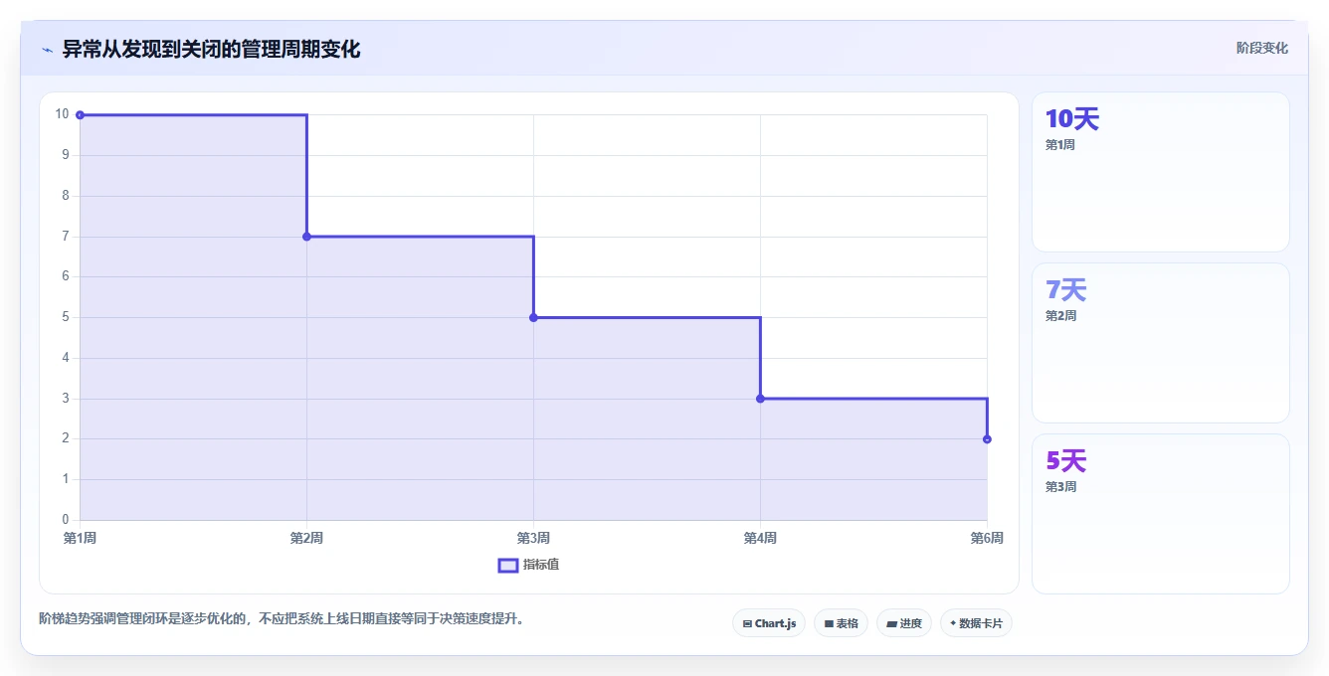Image resolution: width=1329 pixels, height=676 pixels.
Task: Click the data point at 第4周 value 3
Action: [760, 399]
